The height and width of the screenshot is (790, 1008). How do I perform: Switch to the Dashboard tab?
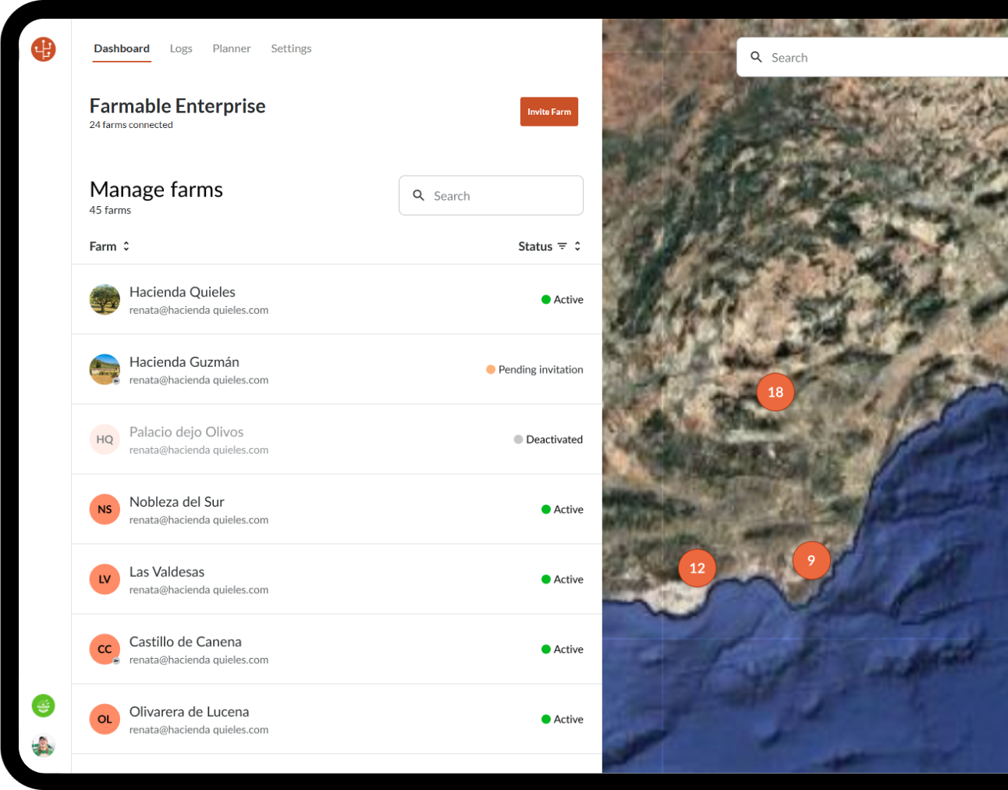pos(122,48)
